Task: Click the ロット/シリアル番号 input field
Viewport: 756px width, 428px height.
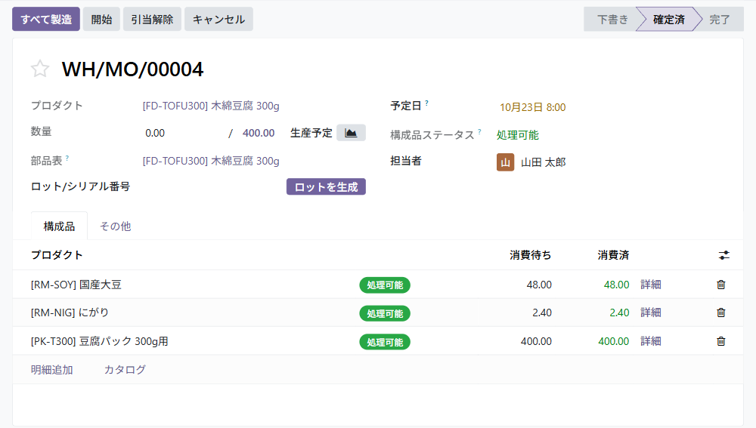Action: (x=212, y=186)
